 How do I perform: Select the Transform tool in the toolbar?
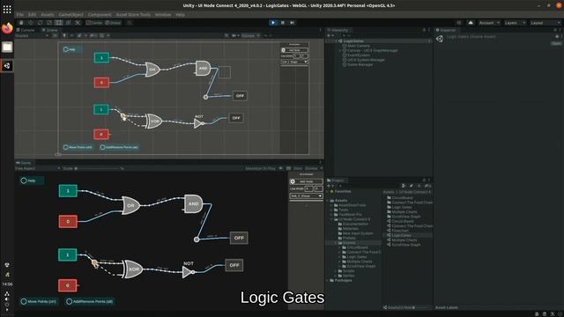[x=68, y=23]
